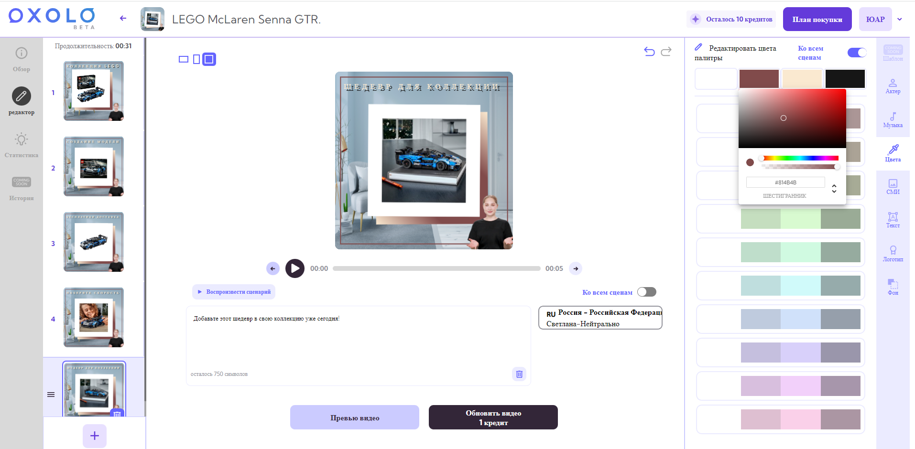Choose the green color palette row
Image resolution: width=915 pixels, height=449 pixels.
pyautogui.click(x=781, y=219)
